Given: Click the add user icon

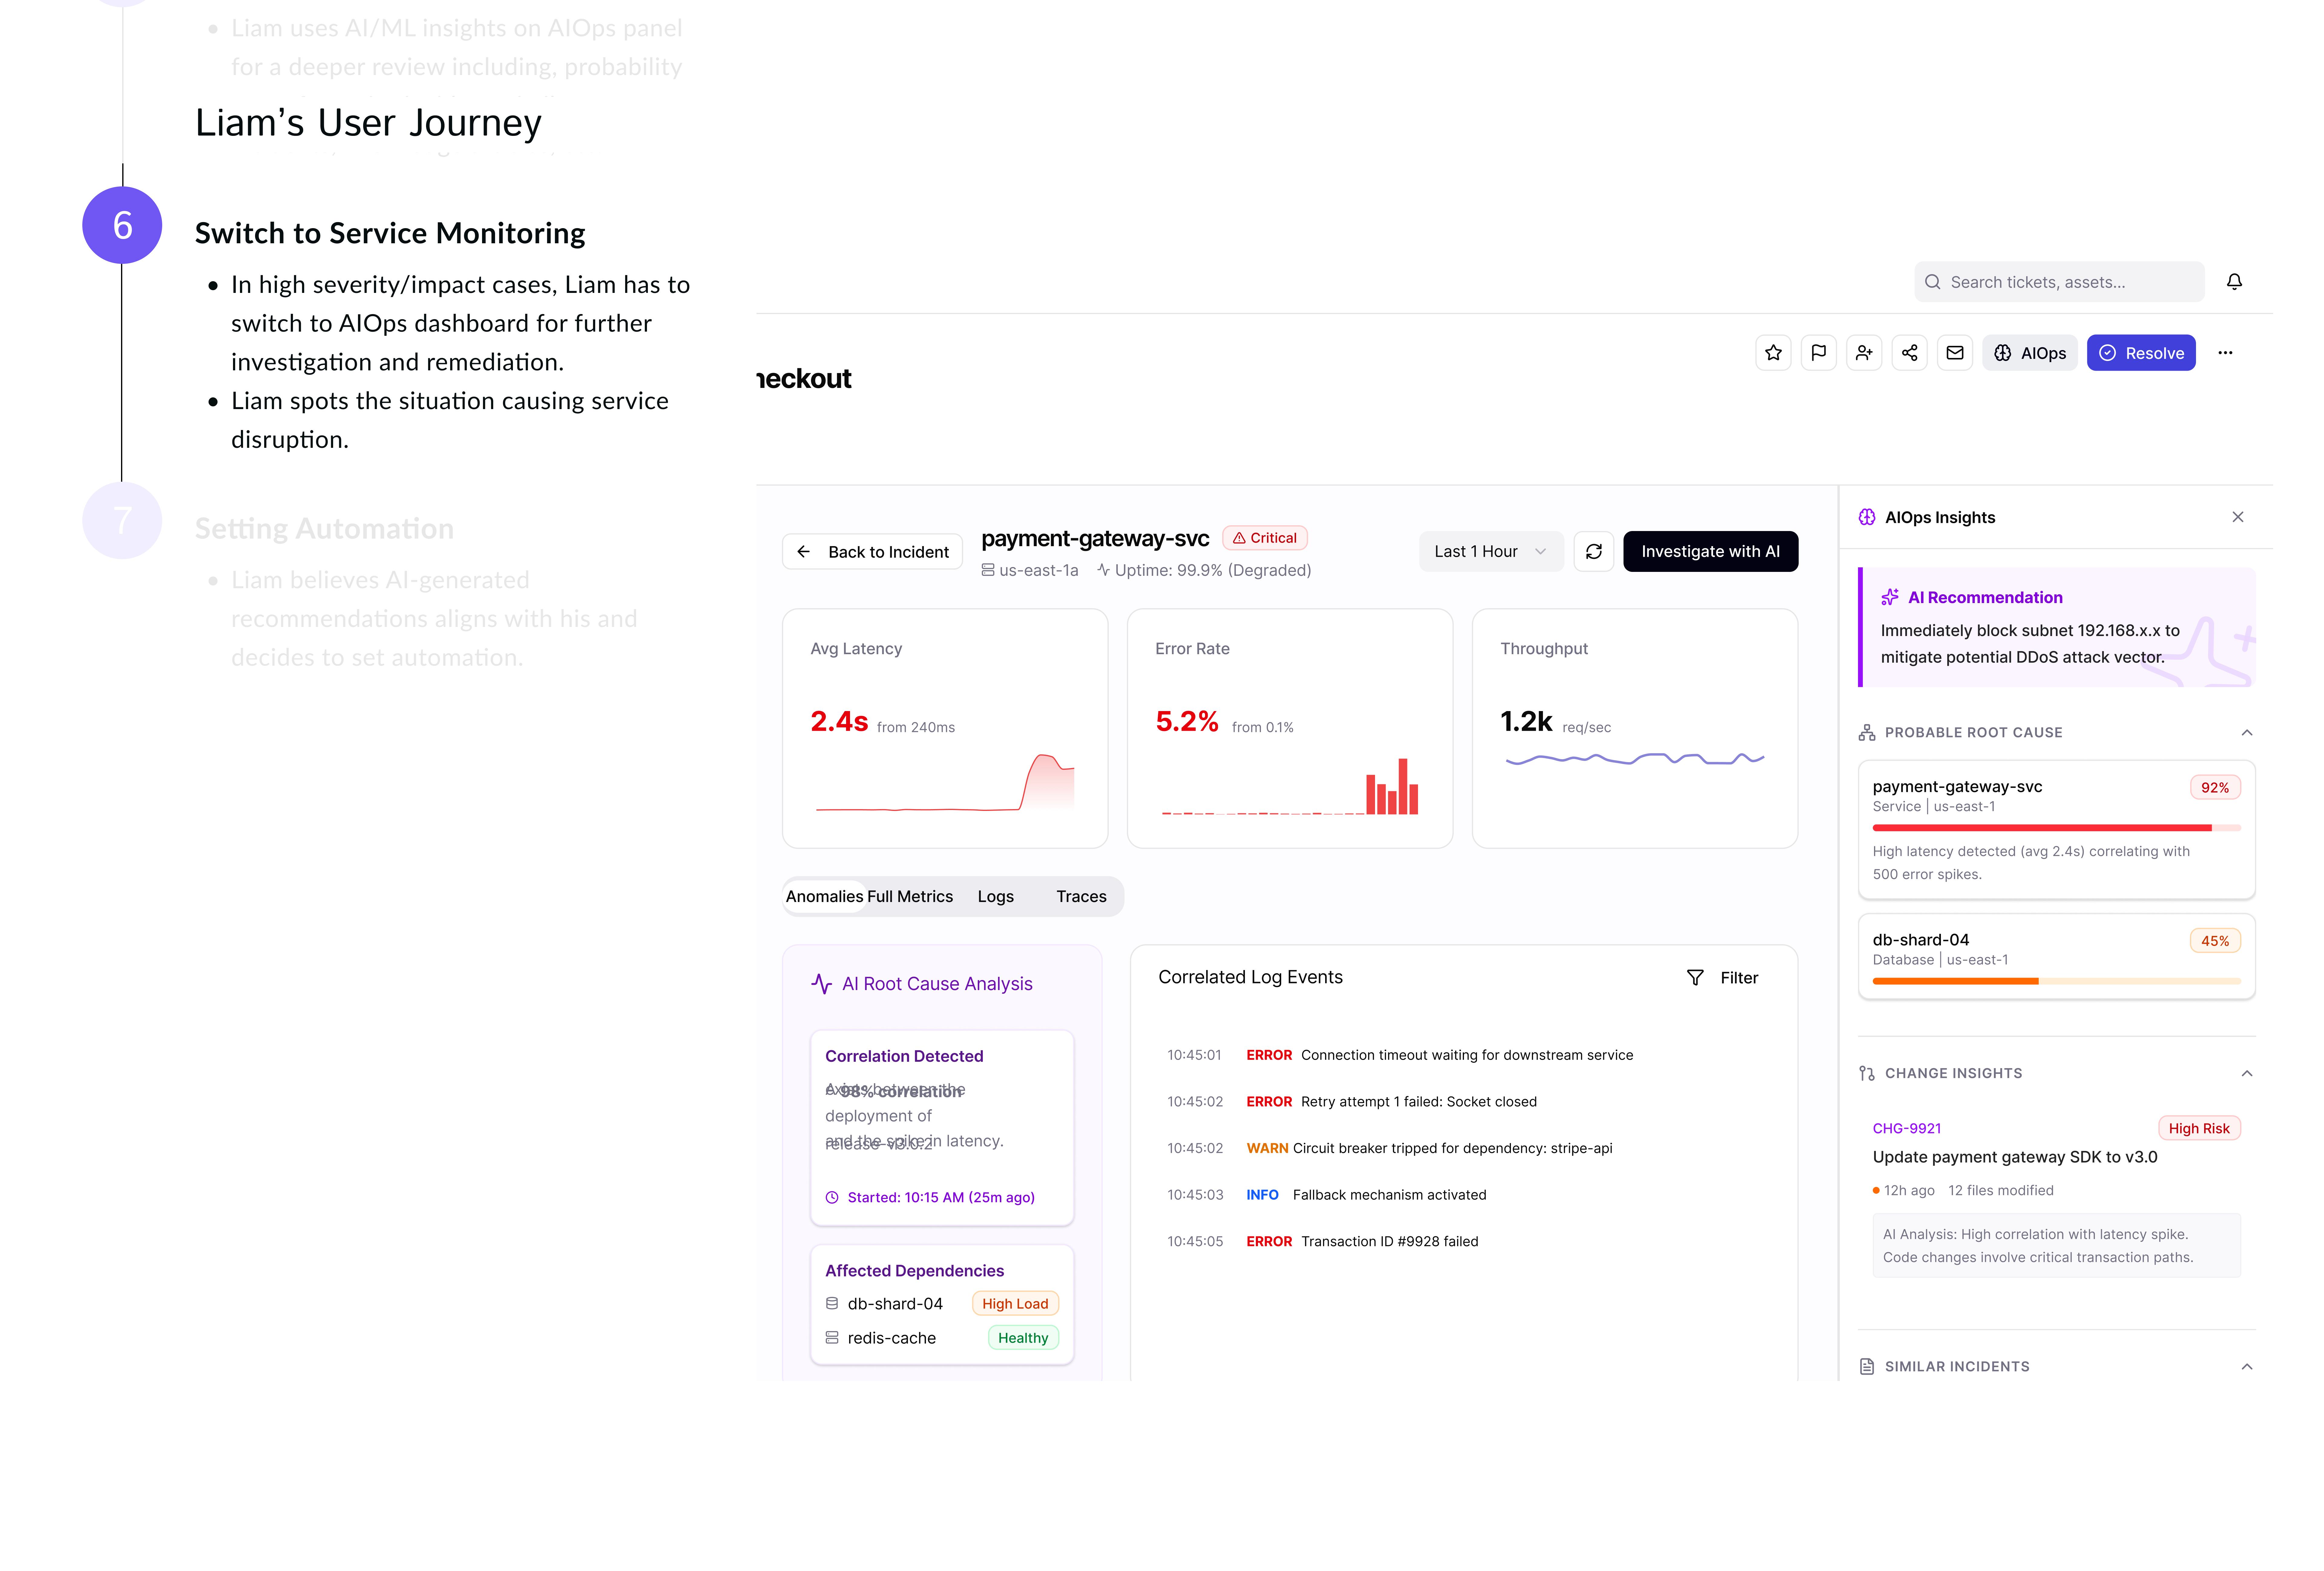Looking at the screenshot, I should tap(1864, 353).
